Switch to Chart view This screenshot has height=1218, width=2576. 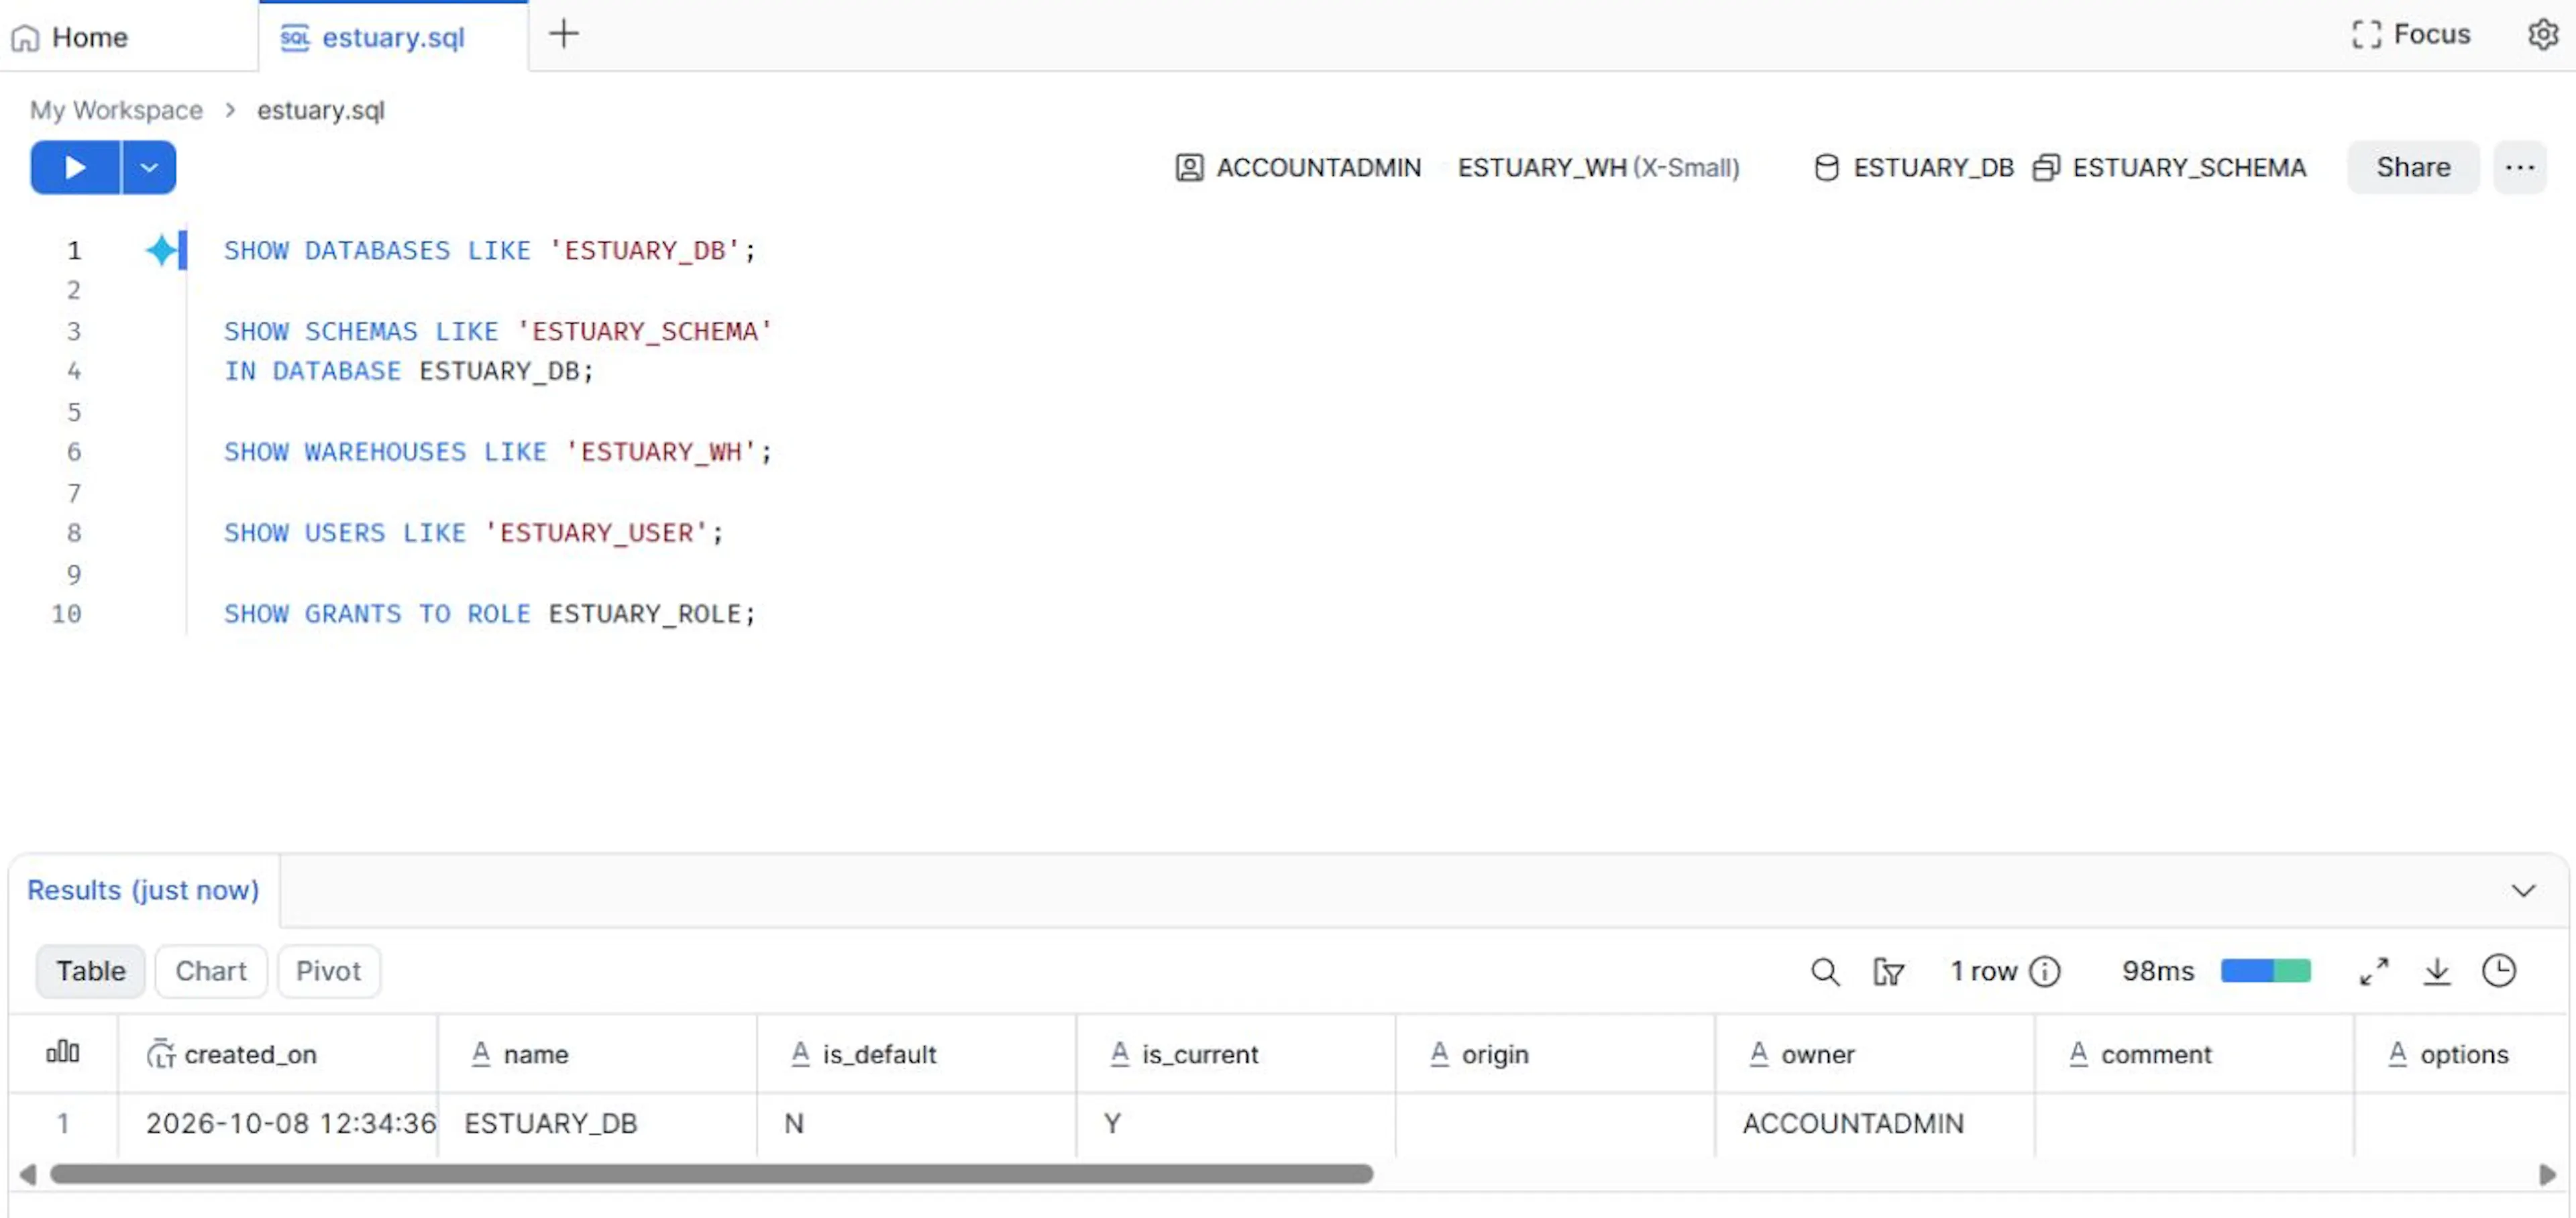[x=211, y=971]
